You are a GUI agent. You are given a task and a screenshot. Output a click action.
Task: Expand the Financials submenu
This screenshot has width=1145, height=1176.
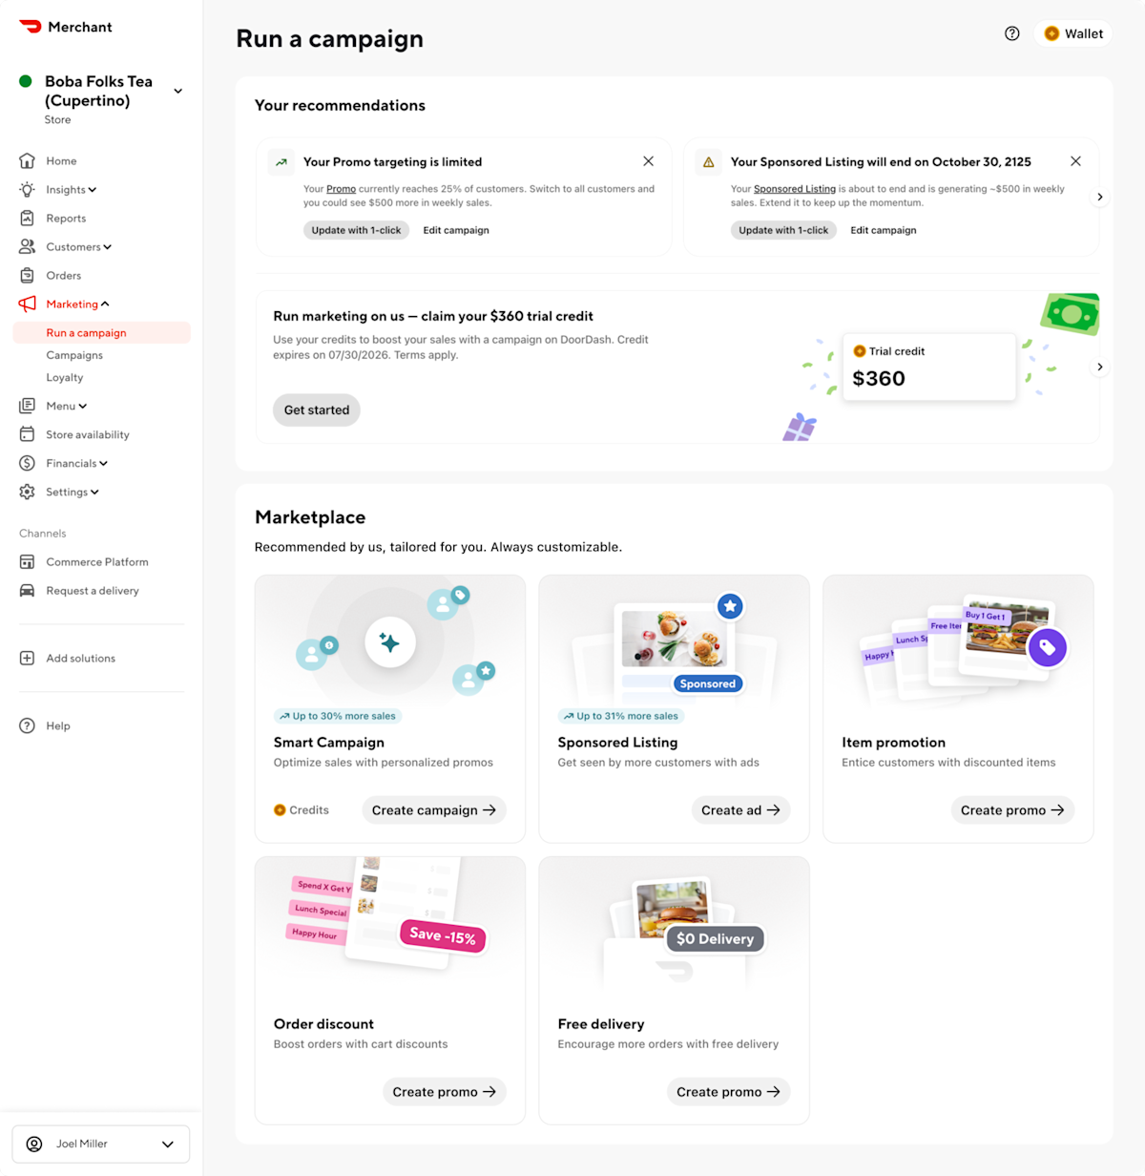103,464
